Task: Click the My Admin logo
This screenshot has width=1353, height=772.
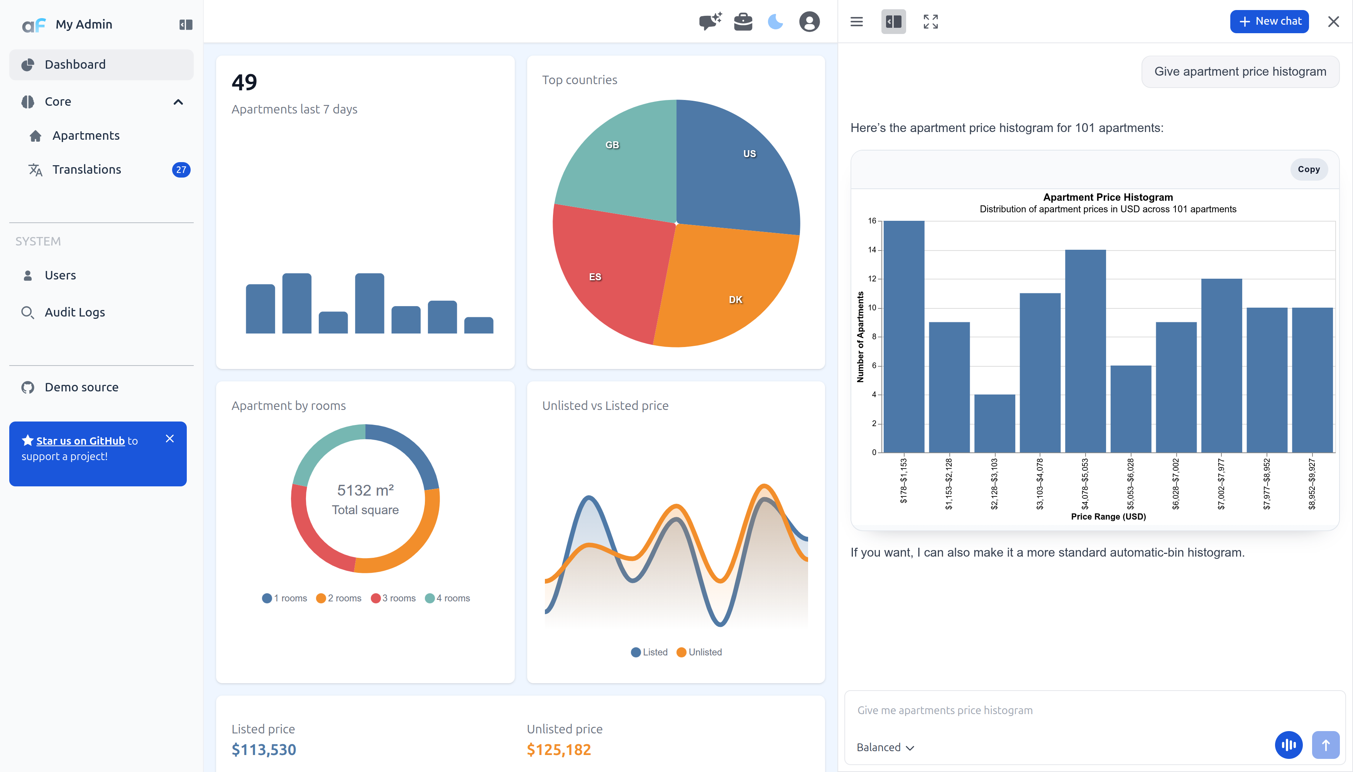Action: coord(34,25)
